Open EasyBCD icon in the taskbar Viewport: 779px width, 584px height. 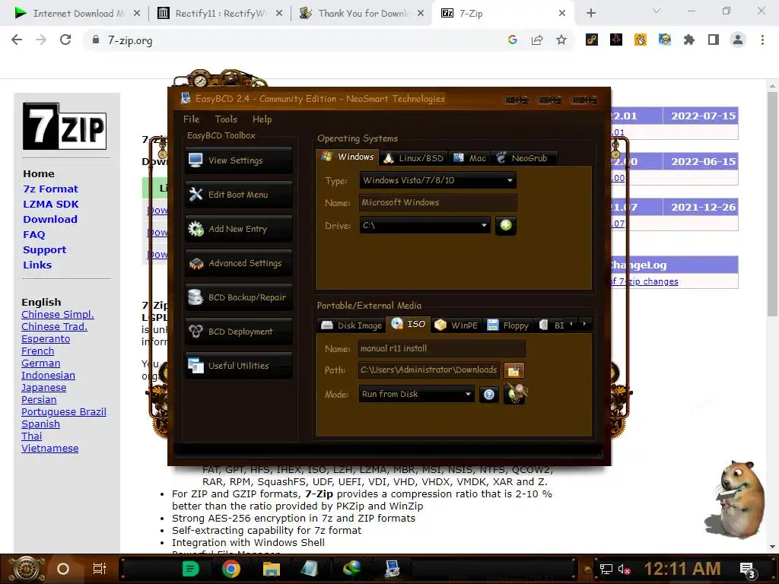click(x=392, y=569)
